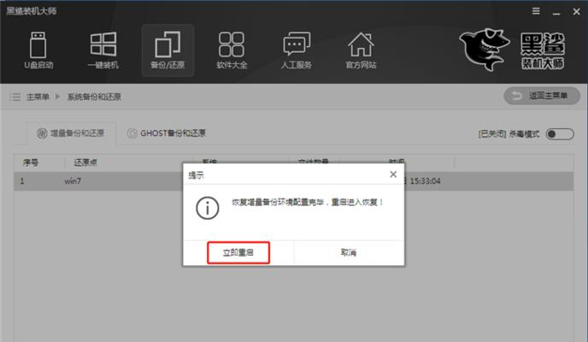Visit the 官方网站 home icon
Image resolution: width=588 pixels, height=342 pixels.
click(361, 50)
